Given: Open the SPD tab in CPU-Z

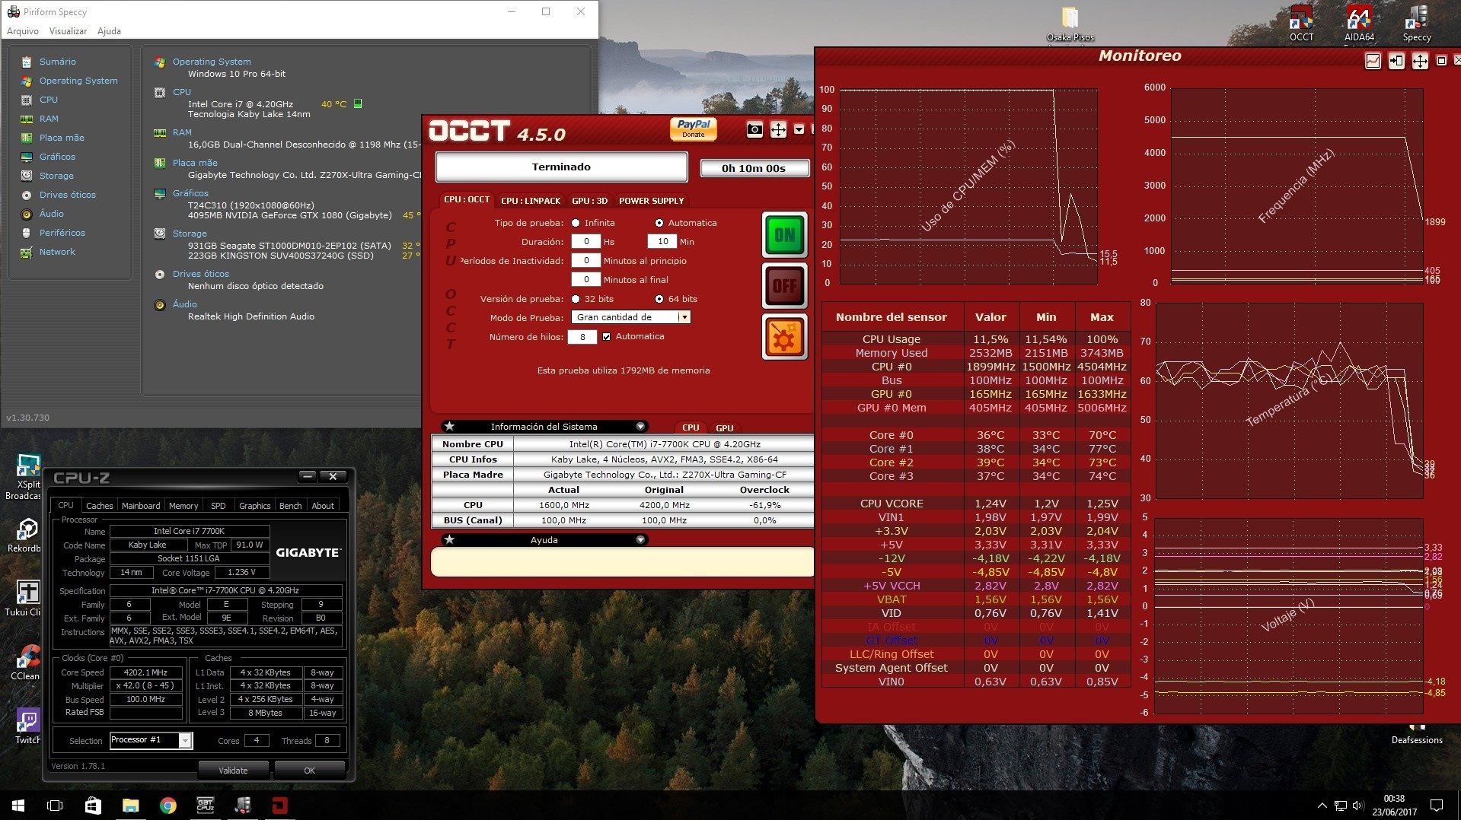Looking at the screenshot, I should (x=218, y=506).
